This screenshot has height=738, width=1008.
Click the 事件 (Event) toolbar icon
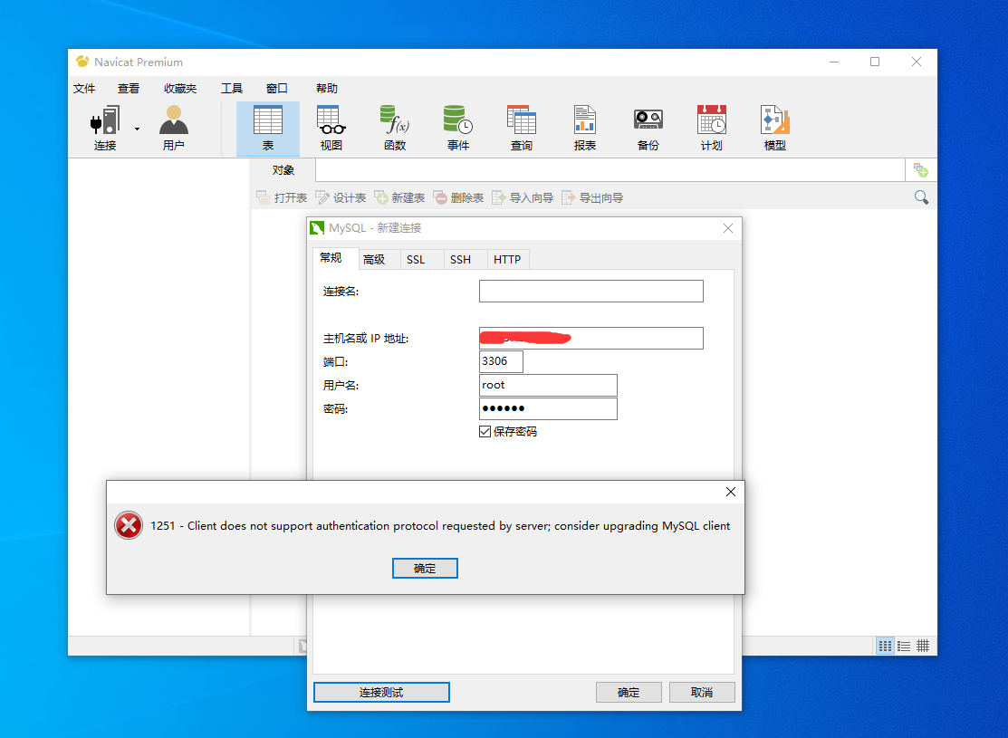tap(458, 128)
